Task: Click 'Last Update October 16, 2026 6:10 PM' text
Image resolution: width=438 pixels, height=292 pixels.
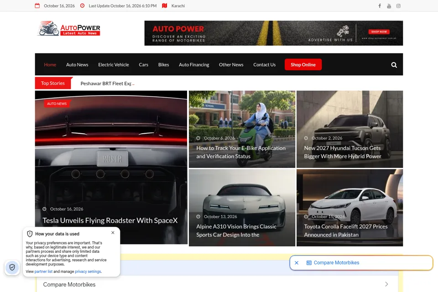Action: tap(123, 6)
